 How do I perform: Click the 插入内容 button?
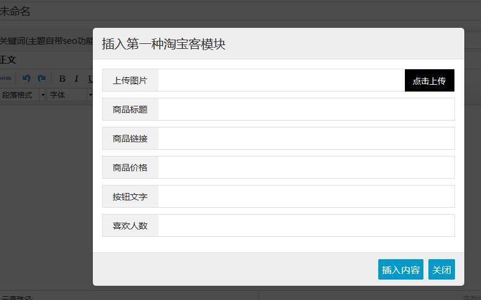point(401,270)
